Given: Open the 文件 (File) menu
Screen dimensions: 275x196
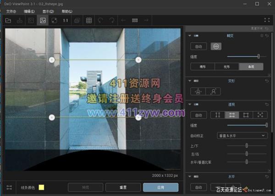Looking at the screenshot, I should coord(11,11).
